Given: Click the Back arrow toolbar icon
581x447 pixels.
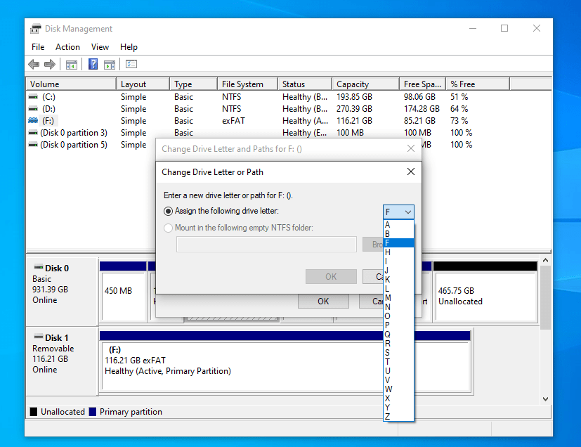Looking at the screenshot, I should [x=33, y=65].
